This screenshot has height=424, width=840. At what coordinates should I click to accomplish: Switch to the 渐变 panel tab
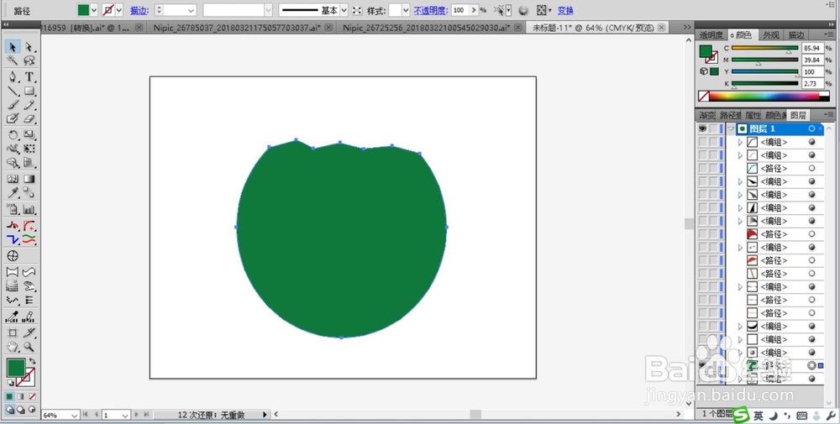tap(706, 115)
